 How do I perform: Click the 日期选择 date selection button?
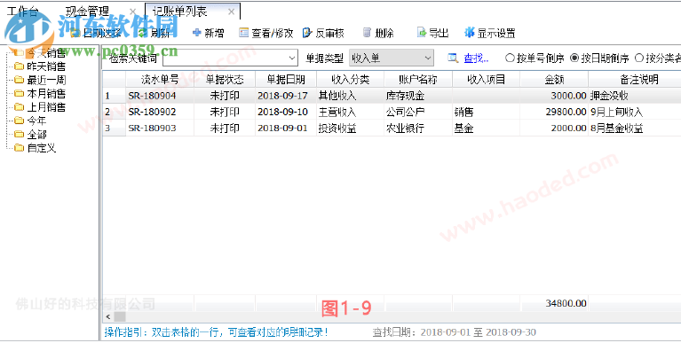pyautogui.click(x=96, y=33)
